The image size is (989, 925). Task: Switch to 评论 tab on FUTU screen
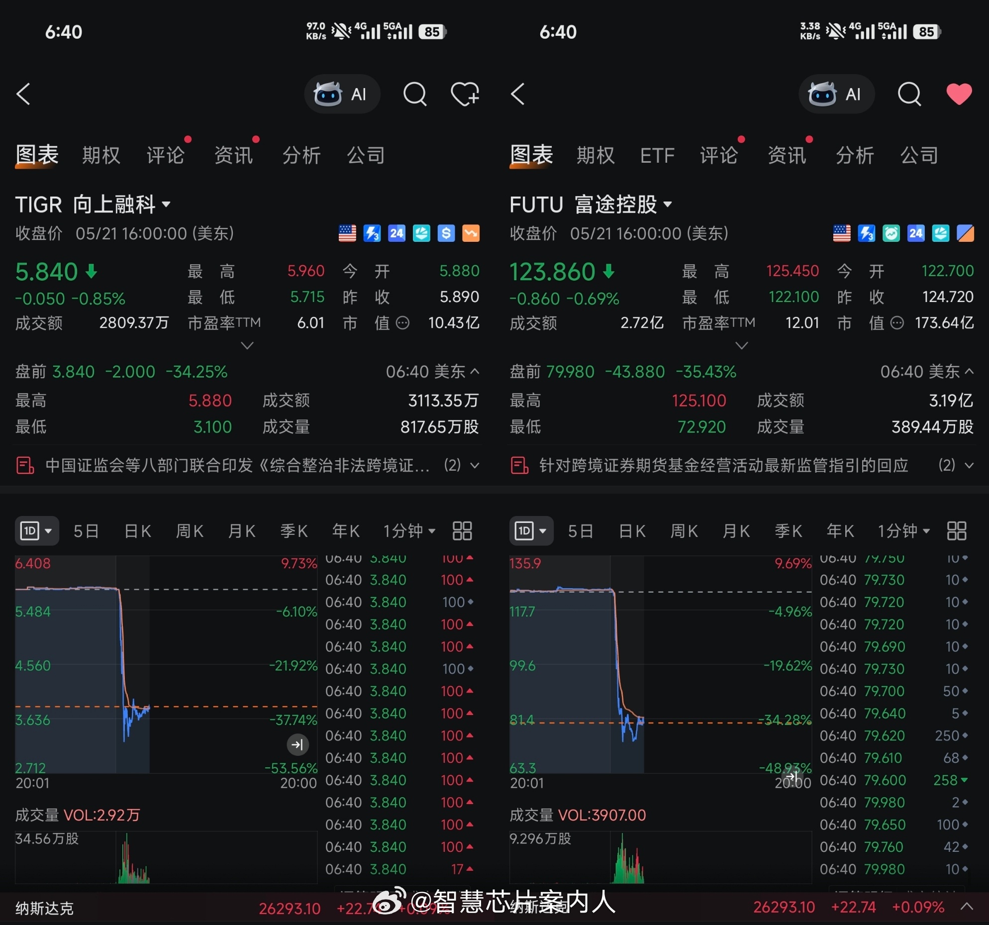point(719,155)
